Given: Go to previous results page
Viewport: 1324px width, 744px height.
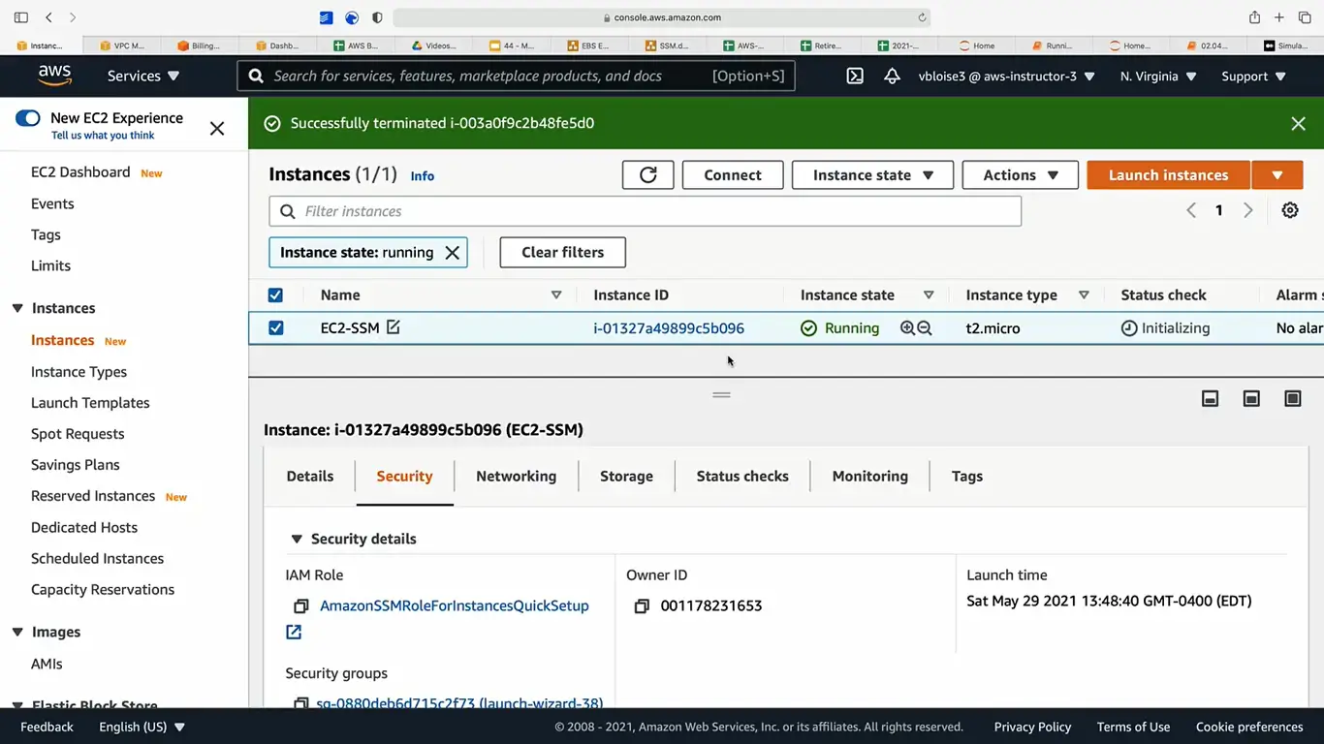Looking at the screenshot, I should pyautogui.click(x=1191, y=210).
